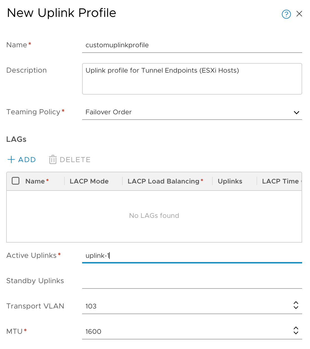Click the Uplinks column header
Viewport: 310px width, 349px height.
tap(230, 181)
